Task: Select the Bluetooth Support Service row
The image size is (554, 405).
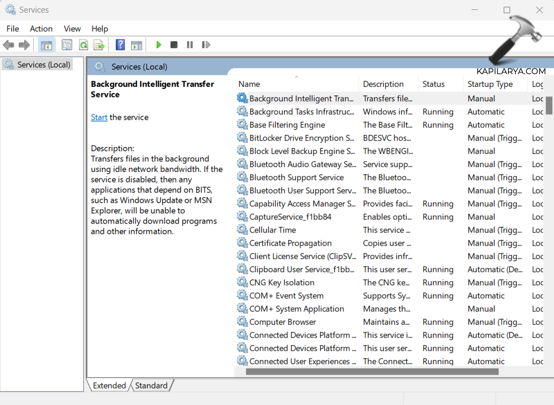Action: coord(296,178)
